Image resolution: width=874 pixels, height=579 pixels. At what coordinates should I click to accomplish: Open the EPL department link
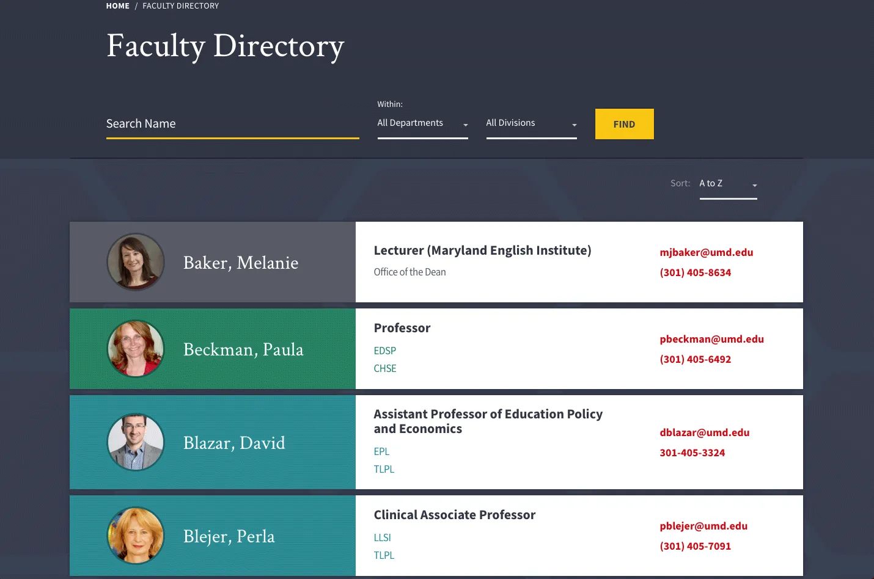tap(381, 451)
